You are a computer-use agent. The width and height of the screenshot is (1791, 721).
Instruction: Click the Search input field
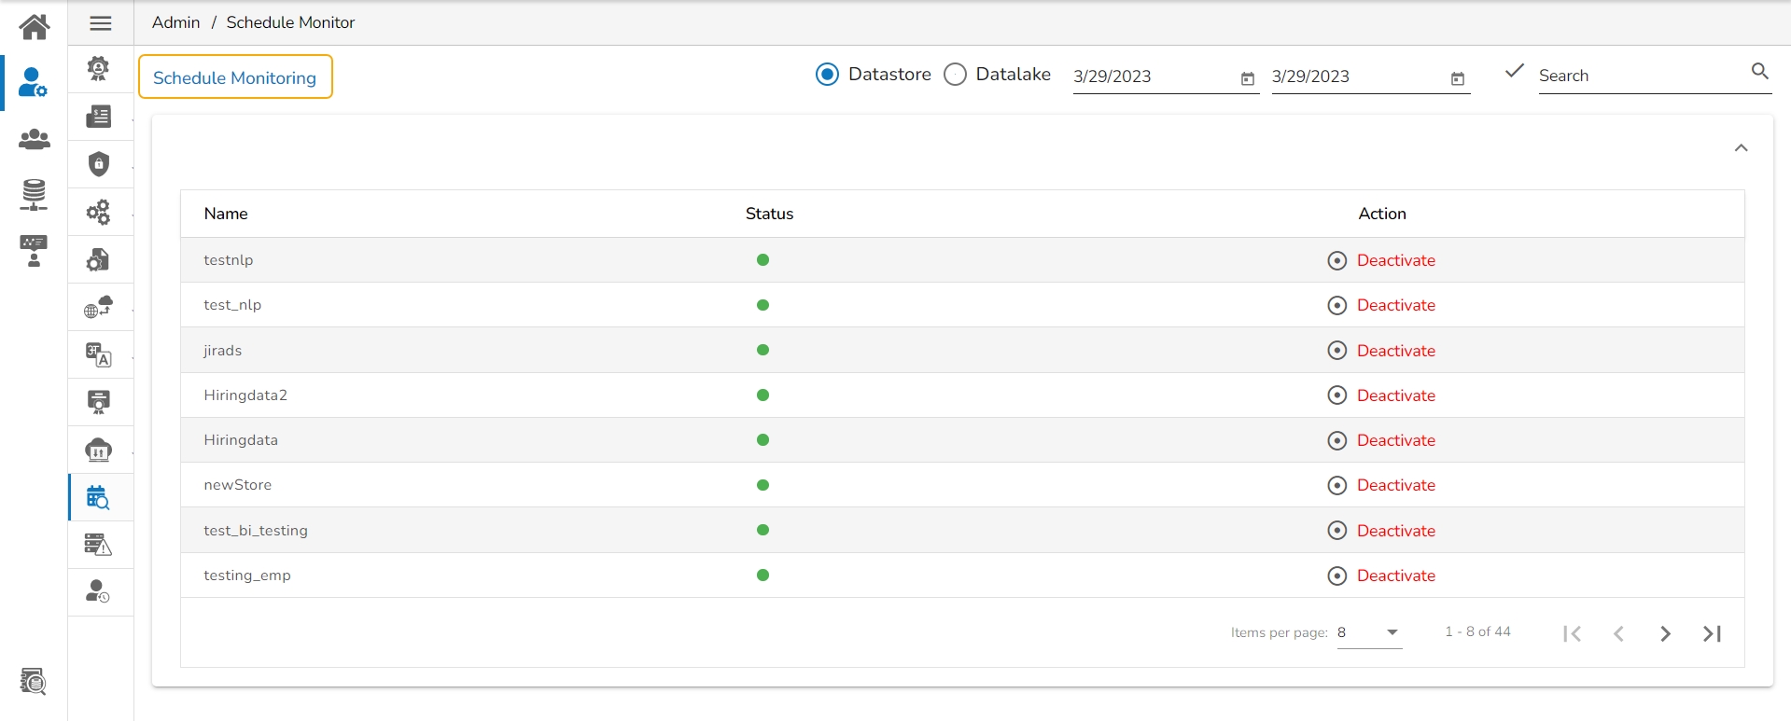(x=1638, y=76)
